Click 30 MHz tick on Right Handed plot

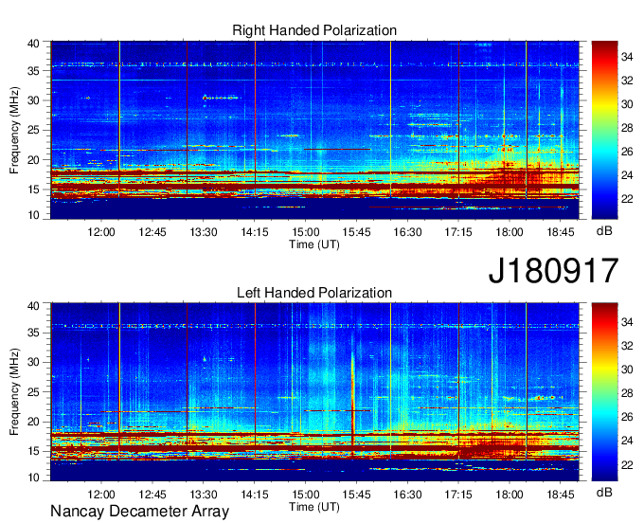34,100
